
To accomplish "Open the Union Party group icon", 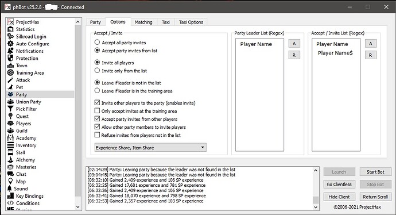I will click(x=10, y=102).
